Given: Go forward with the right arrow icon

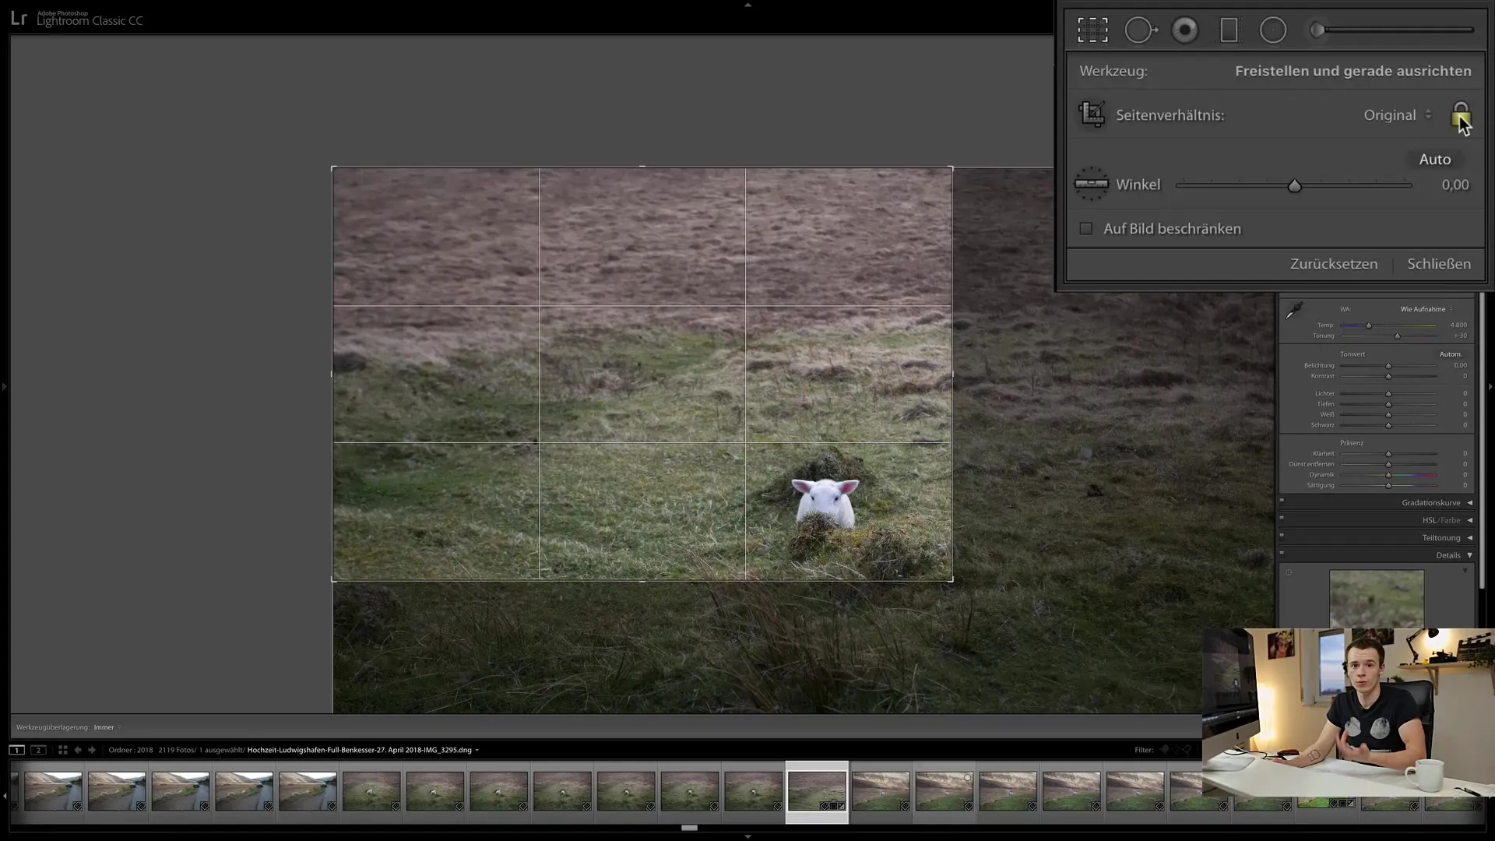Looking at the screenshot, I should pyautogui.click(x=92, y=750).
